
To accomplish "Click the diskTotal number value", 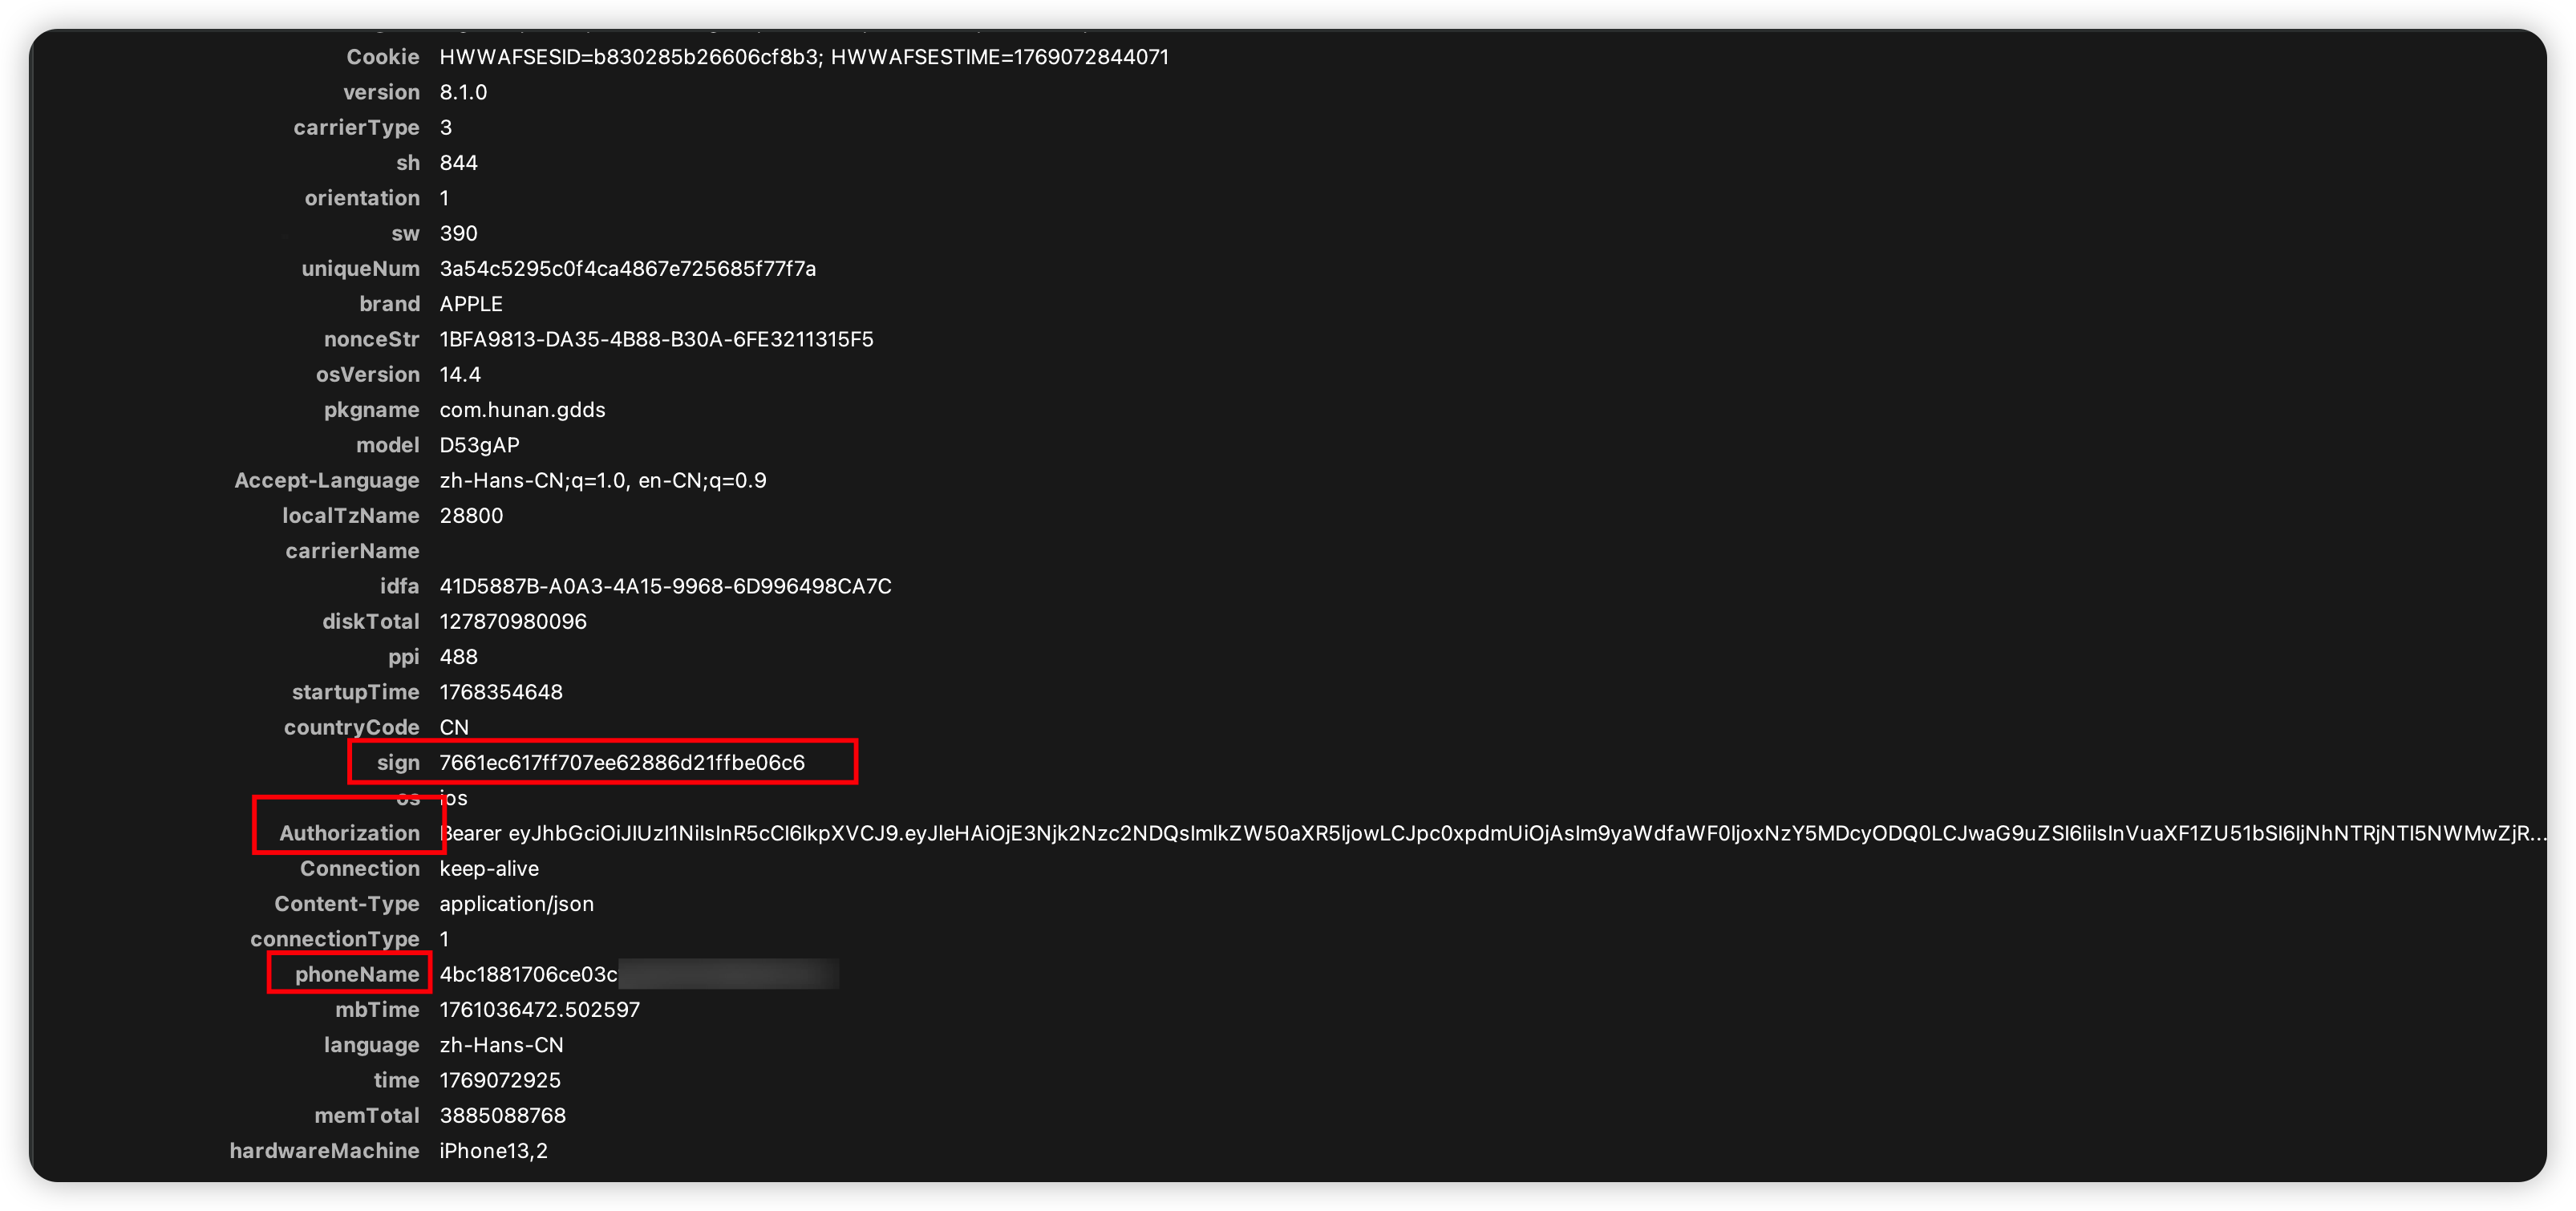I will click(512, 621).
